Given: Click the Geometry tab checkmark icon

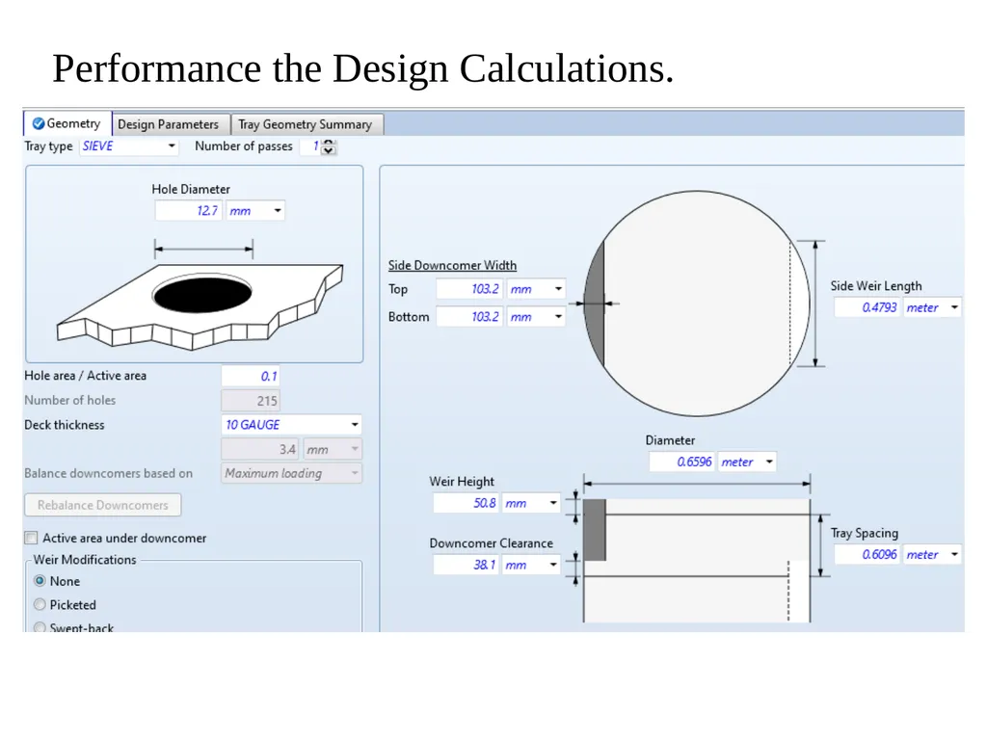Looking at the screenshot, I should coord(39,123).
